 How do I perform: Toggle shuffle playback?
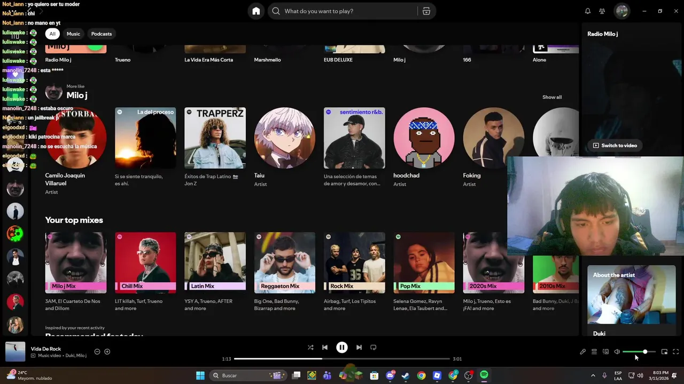click(310, 347)
